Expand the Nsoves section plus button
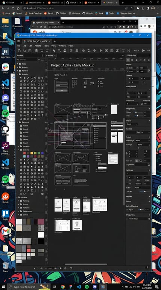Image resolution: width=161 pixels, height=290 pixels. [x=149, y=197]
